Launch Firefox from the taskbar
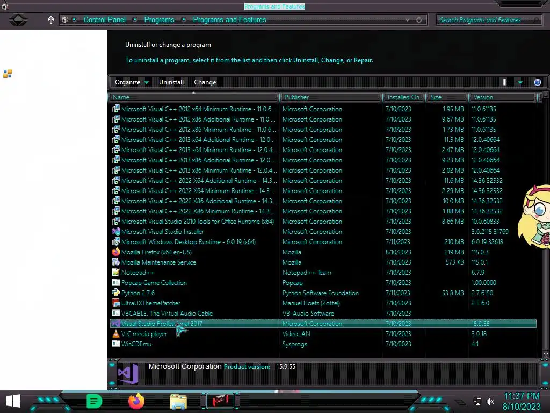Screen dimensions: 550x413 pos(136,401)
